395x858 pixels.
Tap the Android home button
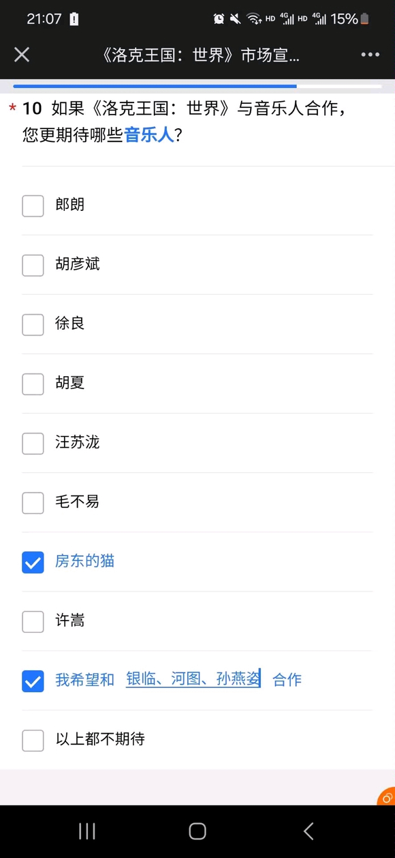coord(197,831)
